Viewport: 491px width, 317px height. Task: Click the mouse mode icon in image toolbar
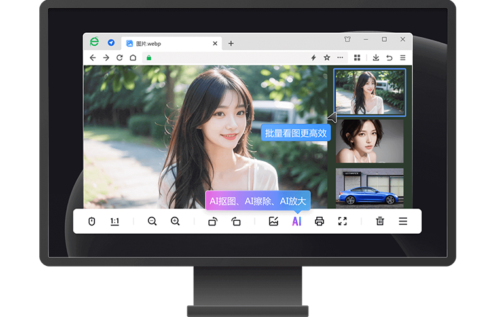[x=92, y=221]
